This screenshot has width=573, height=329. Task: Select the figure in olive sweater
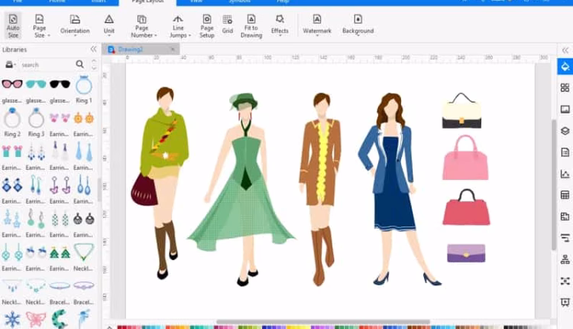(x=160, y=183)
